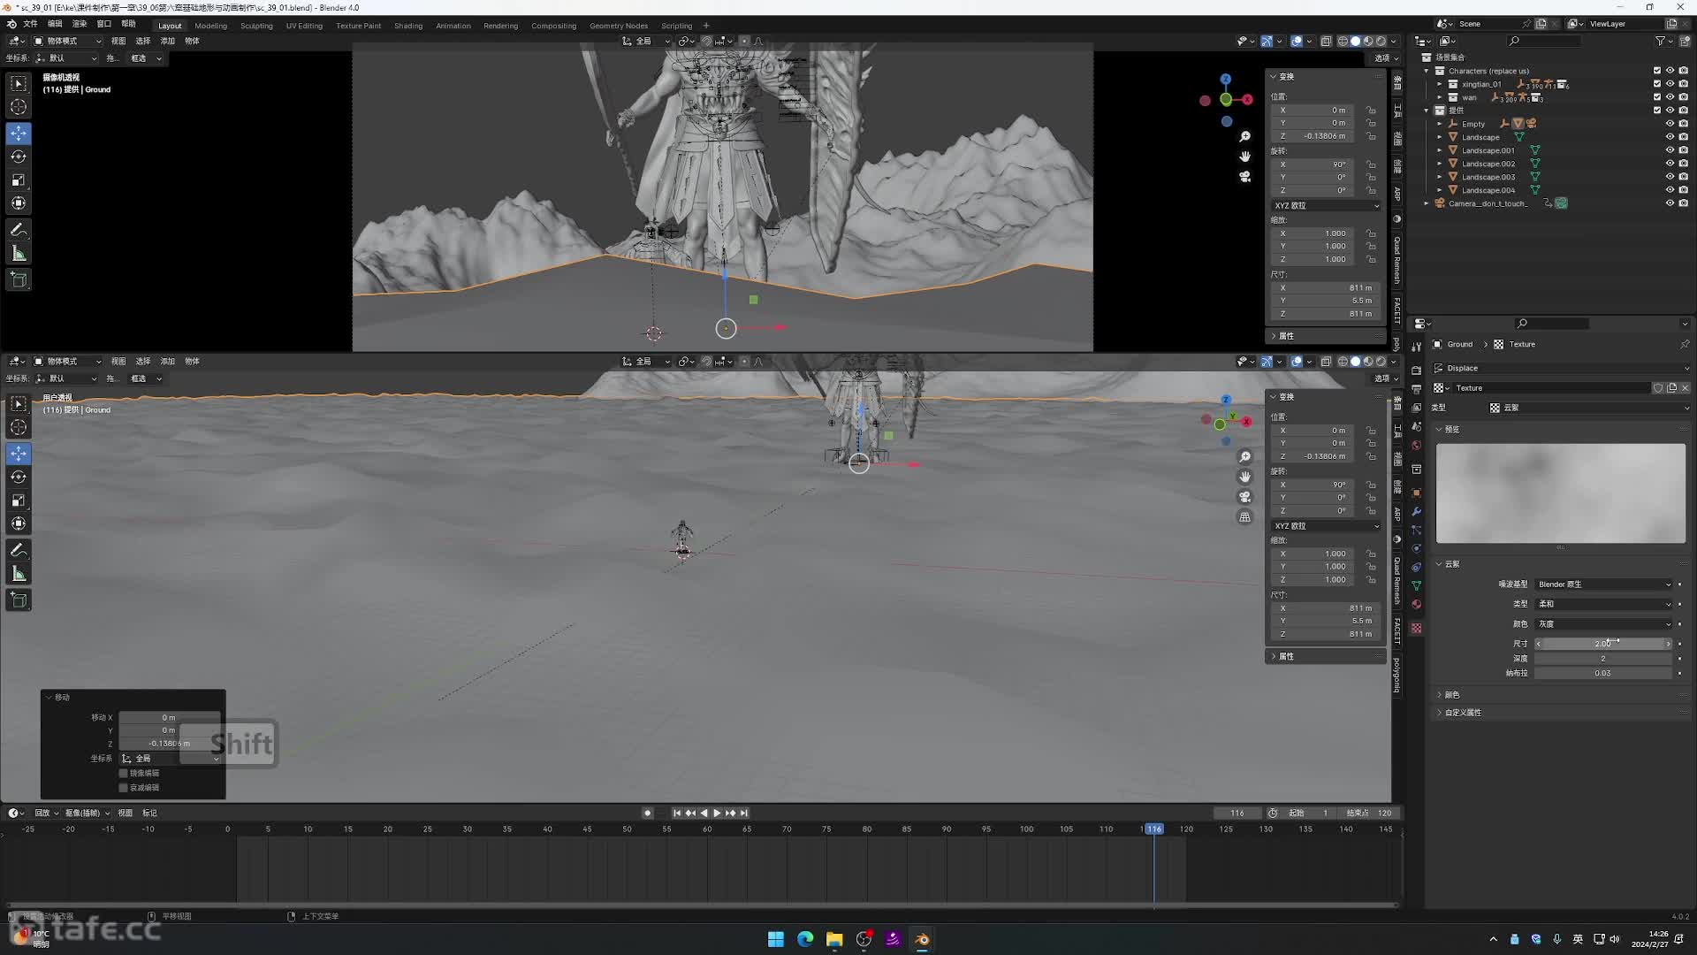Jump to end frame in timeline
1697x955 pixels.
pos(744,814)
